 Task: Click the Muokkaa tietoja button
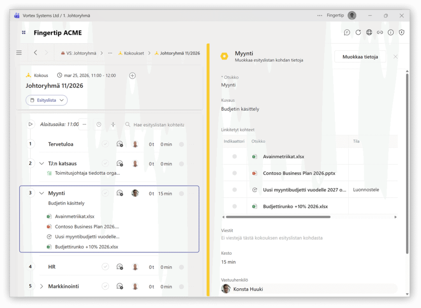(360, 57)
